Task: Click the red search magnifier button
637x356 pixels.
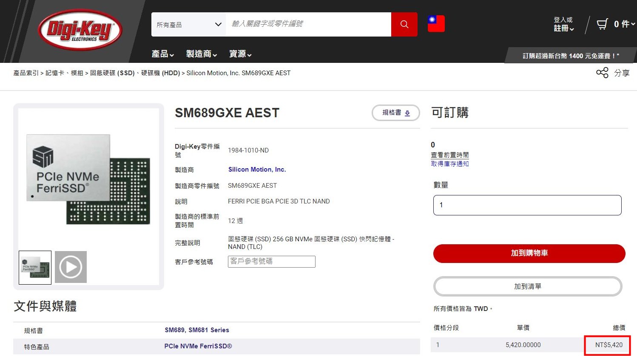Action: 404,24
